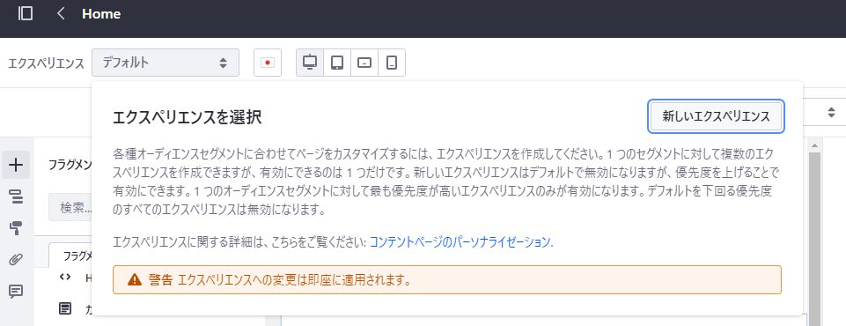
Task: Switch to tablet viewport preview
Action: (337, 63)
